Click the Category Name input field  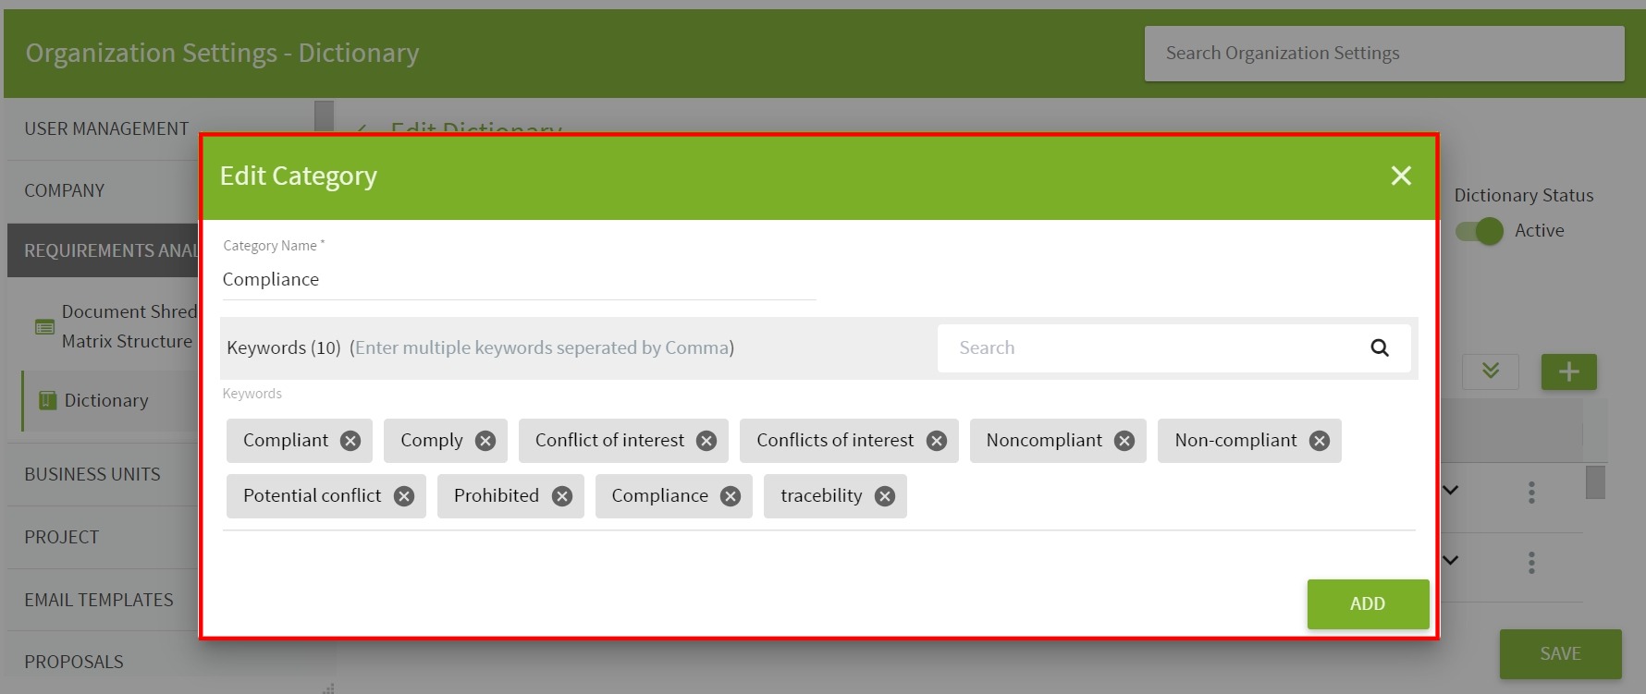pos(518,279)
